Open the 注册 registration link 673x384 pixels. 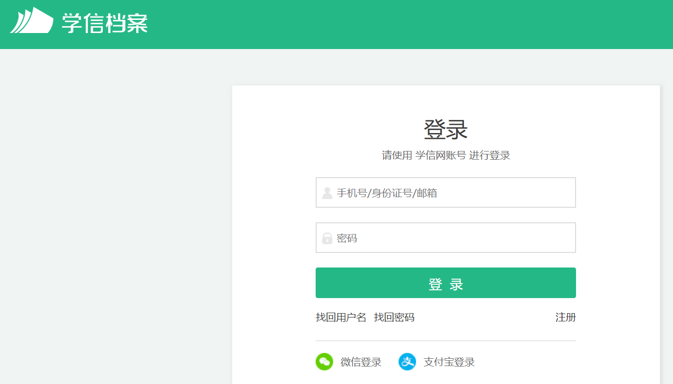pos(566,317)
